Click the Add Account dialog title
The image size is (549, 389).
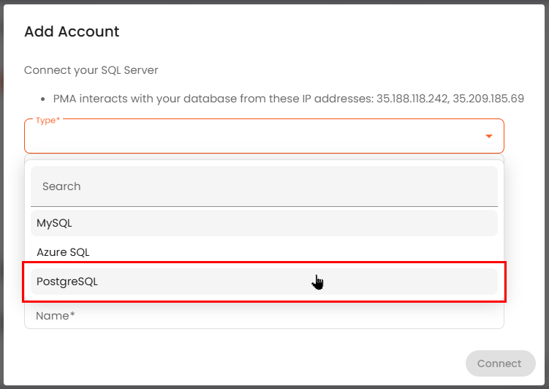pyautogui.click(x=72, y=31)
